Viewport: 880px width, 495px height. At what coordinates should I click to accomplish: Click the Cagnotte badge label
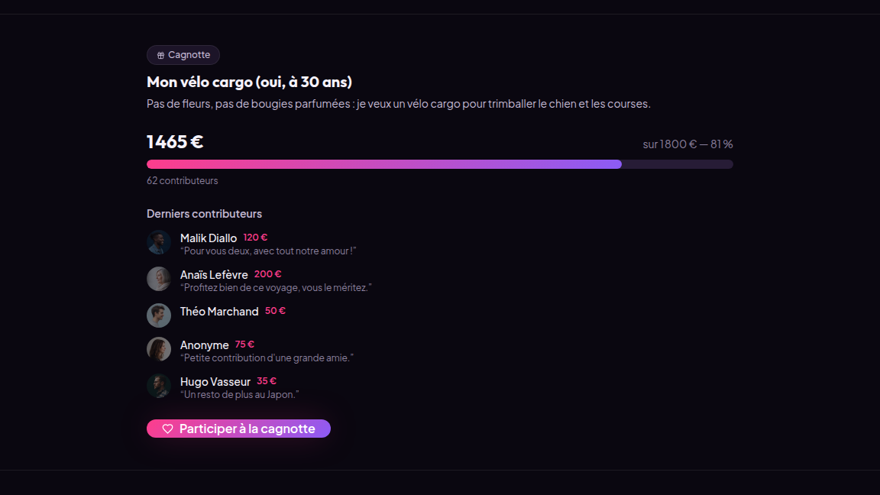[189, 55]
